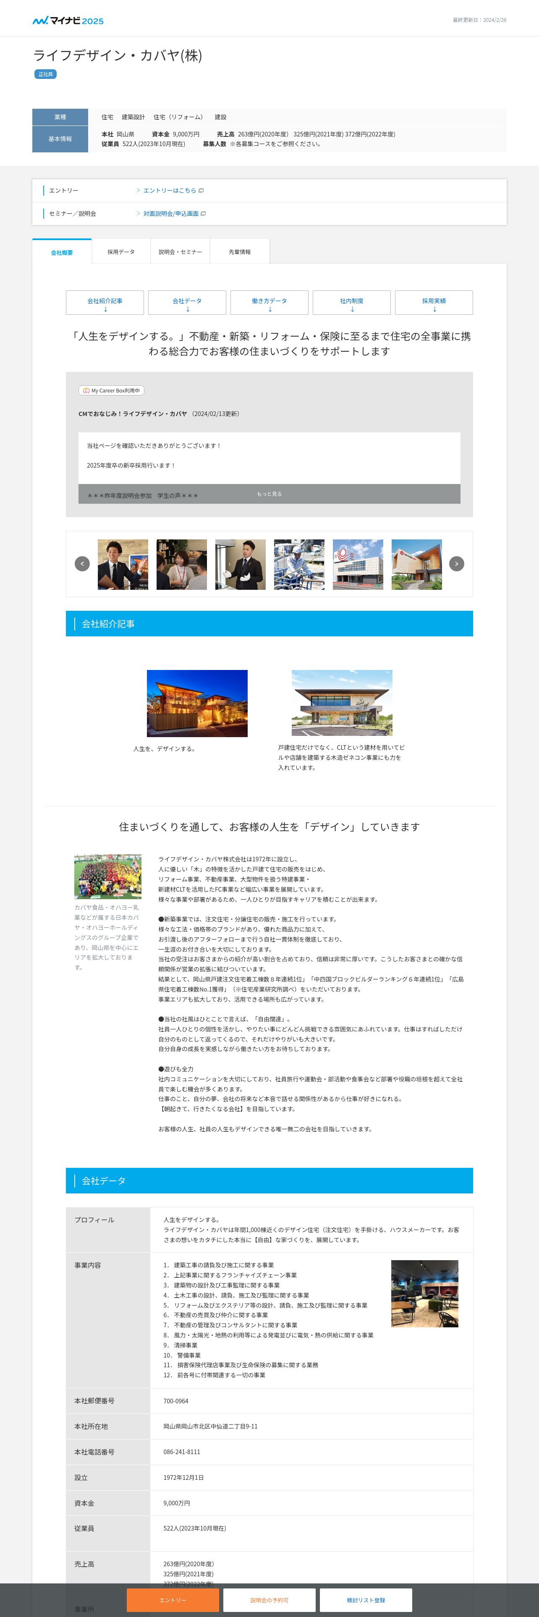The height and width of the screenshot is (1617, 539).
Task: Jump to 採用実績 section
Action: pyautogui.click(x=434, y=303)
